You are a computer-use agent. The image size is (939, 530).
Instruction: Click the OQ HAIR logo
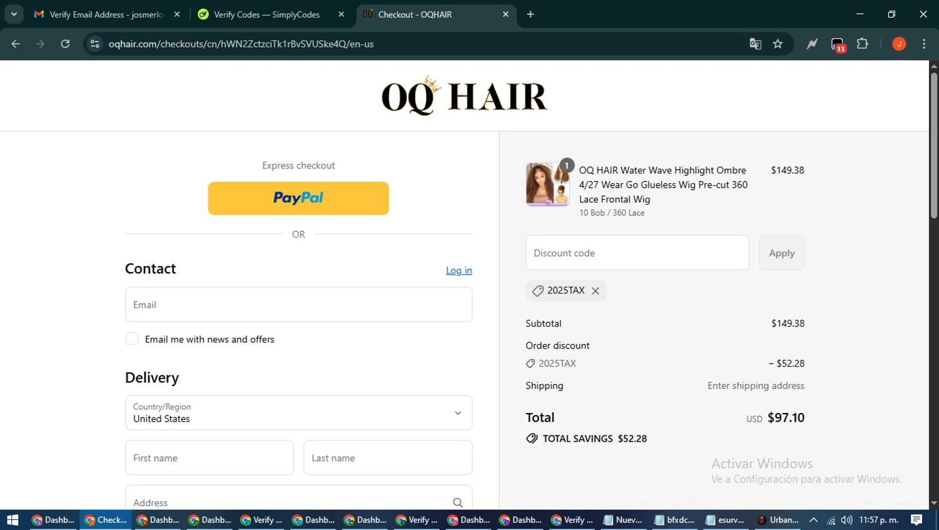tap(464, 96)
